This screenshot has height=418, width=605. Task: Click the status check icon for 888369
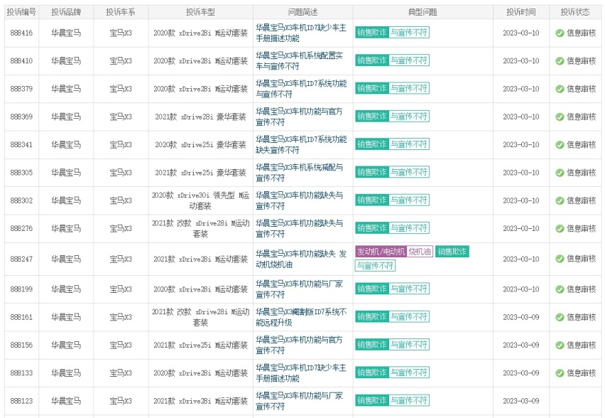coord(560,117)
